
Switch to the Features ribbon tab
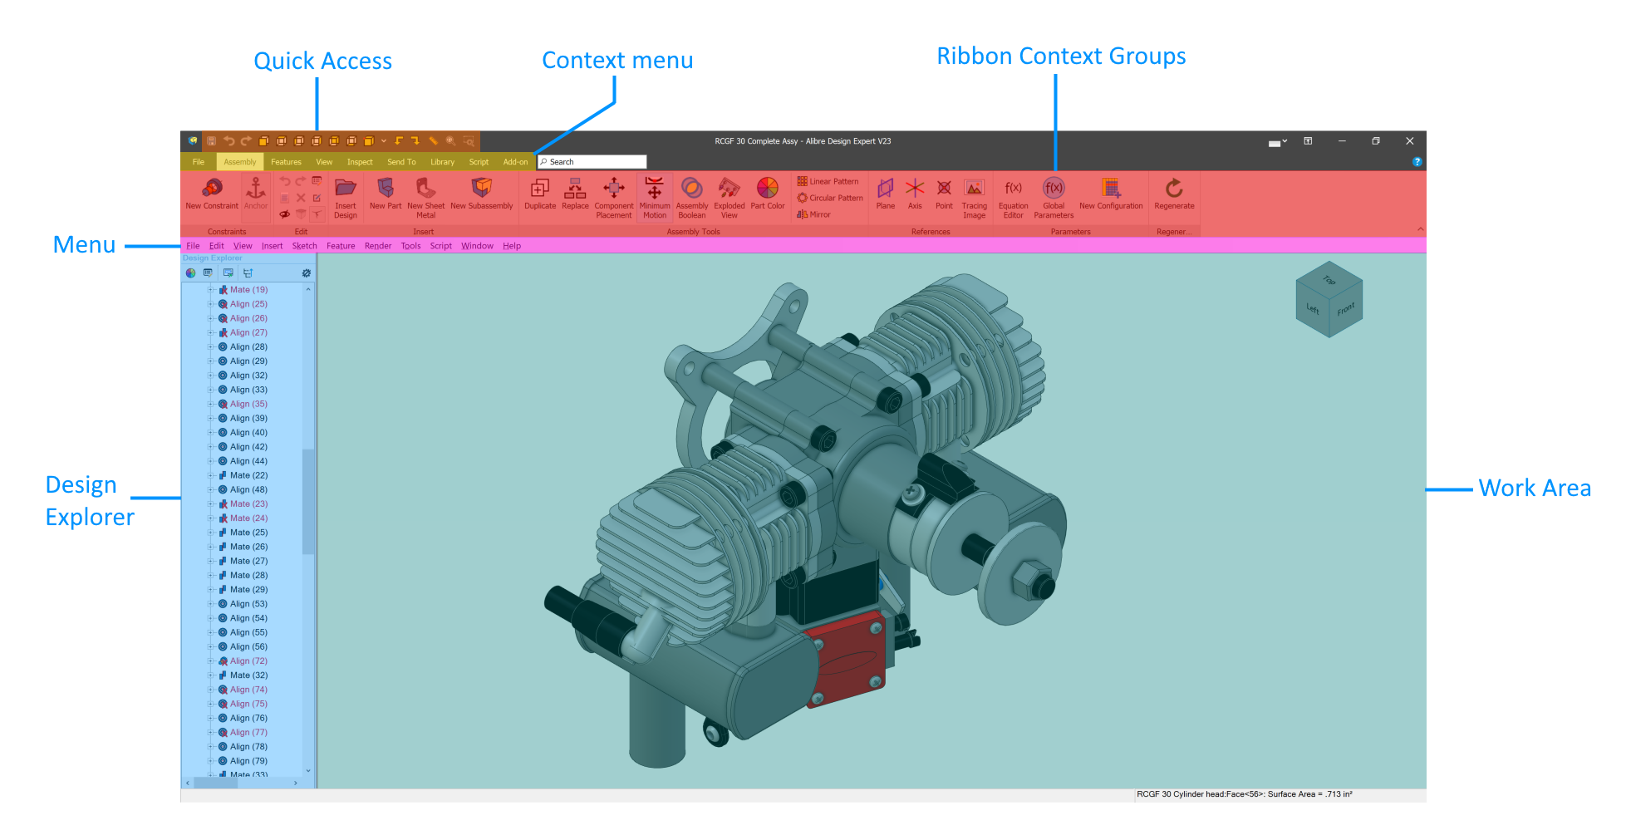tap(286, 162)
